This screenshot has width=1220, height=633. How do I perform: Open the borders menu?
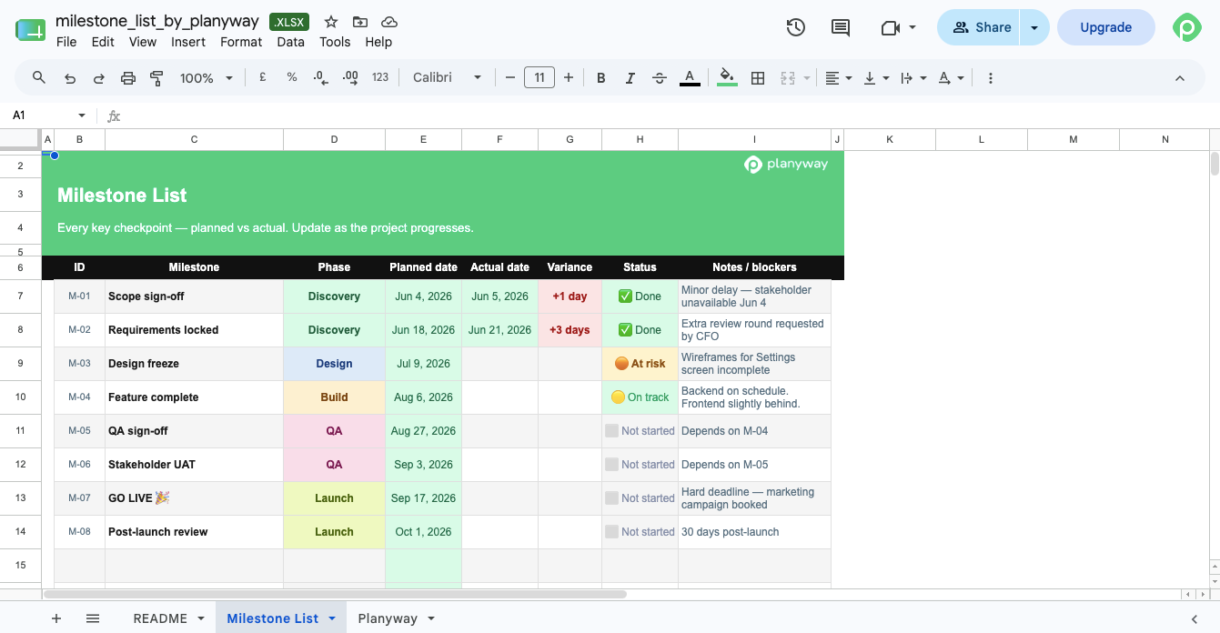click(x=758, y=78)
